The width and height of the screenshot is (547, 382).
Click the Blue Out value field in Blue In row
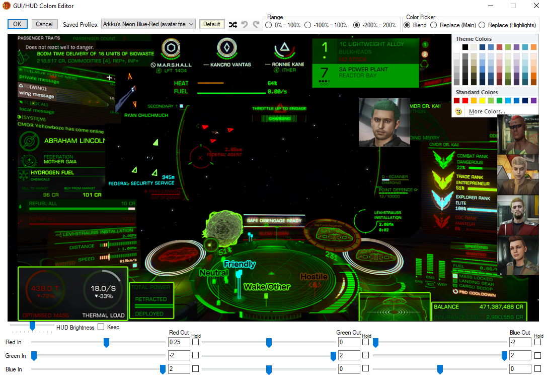pos(520,369)
